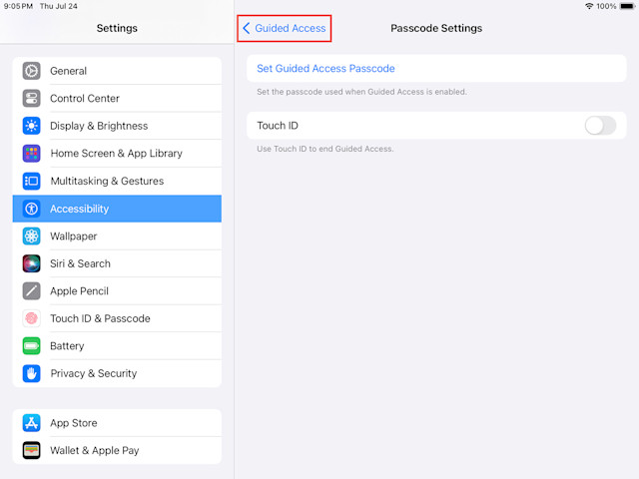The image size is (639, 479).
Task: Select the Apple Pencil icon
Action: click(31, 290)
